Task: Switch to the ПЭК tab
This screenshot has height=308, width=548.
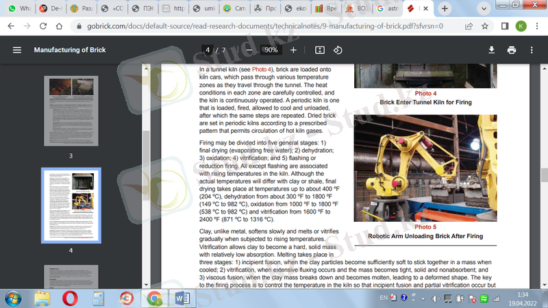Action: coord(143,8)
